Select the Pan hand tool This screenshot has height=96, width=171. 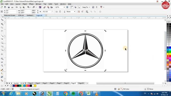(2, 31)
